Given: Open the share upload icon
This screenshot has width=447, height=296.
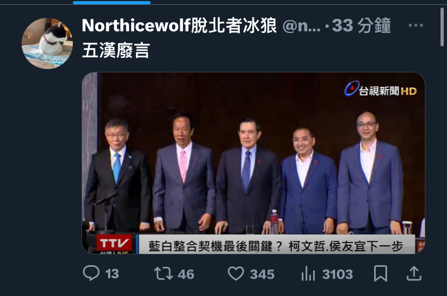Looking at the screenshot, I should point(414,273).
